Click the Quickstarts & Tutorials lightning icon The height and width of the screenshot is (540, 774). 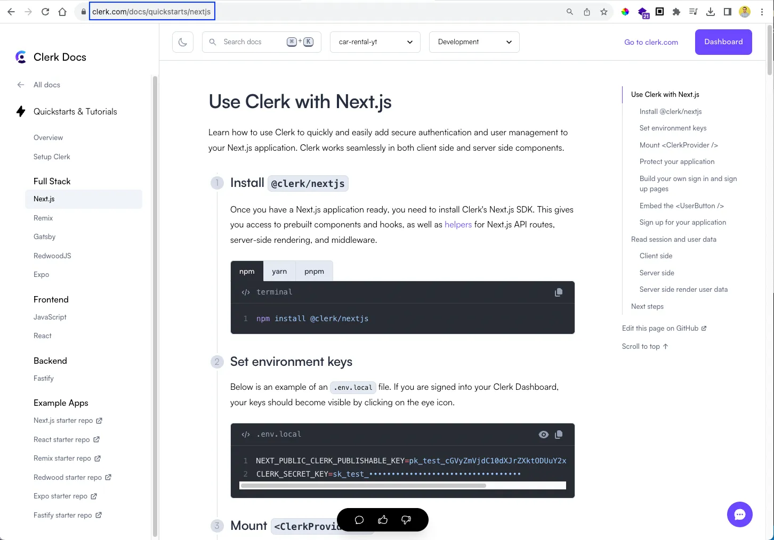click(x=21, y=111)
